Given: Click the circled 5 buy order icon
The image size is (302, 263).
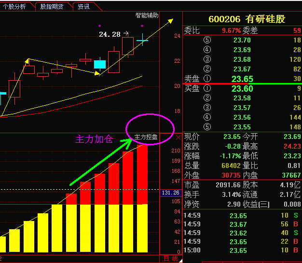Looking at the screenshot, I should tap(207, 127).
